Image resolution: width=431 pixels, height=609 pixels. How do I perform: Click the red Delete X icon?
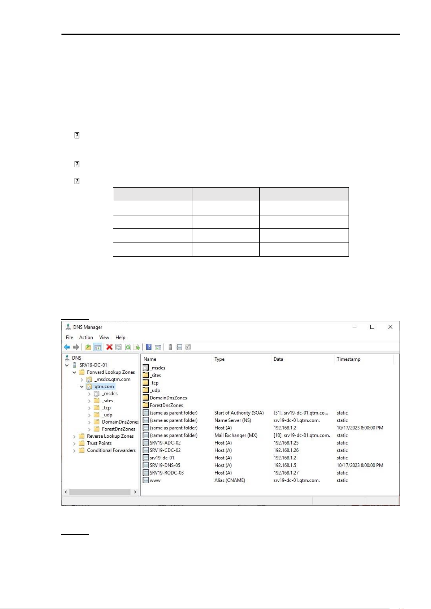click(109, 347)
